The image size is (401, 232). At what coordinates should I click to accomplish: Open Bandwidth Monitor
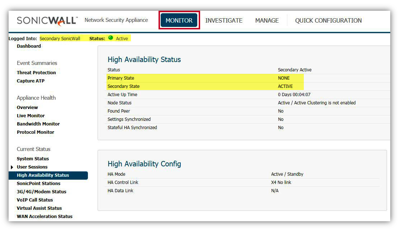[38, 124]
